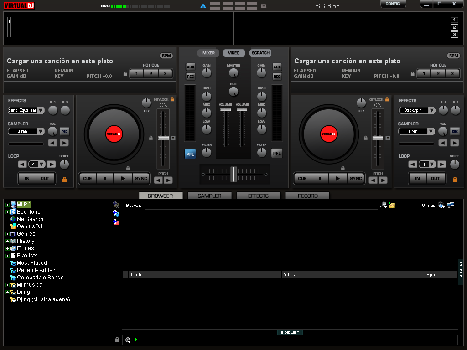Image resolution: width=467 pixels, height=350 pixels.
Task: Toggle the left deck keylock padlock
Action: coord(172,99)
